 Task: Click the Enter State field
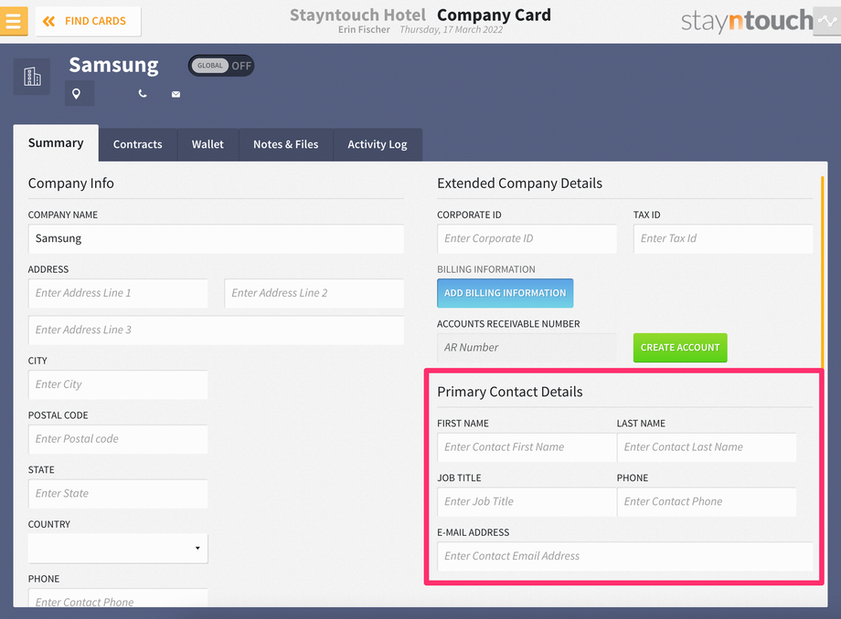[x=118, y=494]
